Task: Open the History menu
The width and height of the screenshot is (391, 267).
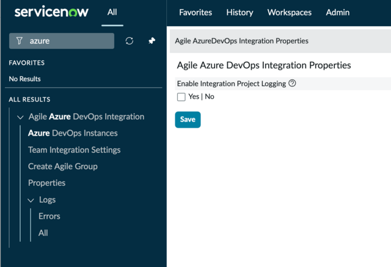Action: (x=239, y=12)
